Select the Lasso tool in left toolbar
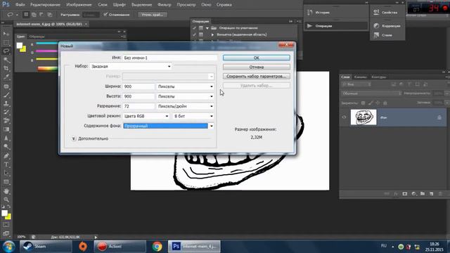450x253 pixels. [x=6, y=51]
